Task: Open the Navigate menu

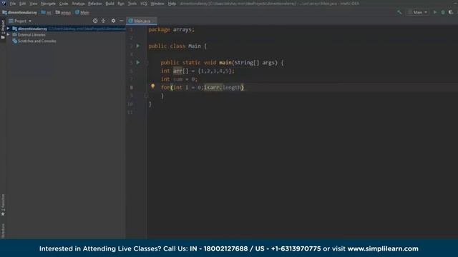Action: (48, 4)
